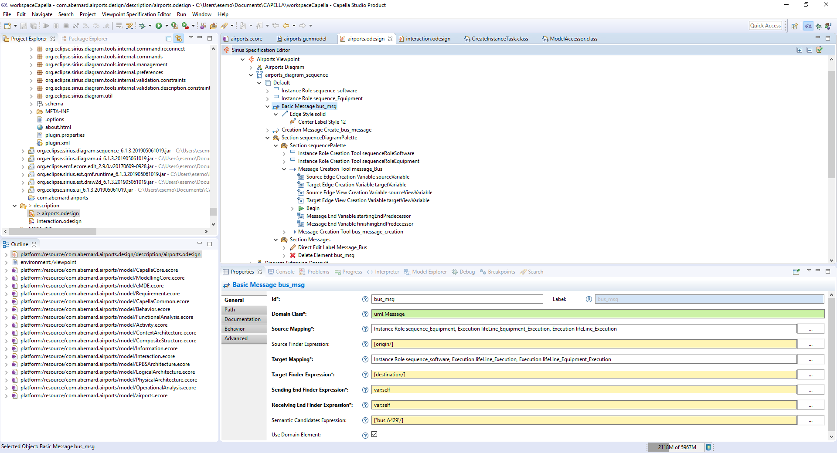This screenshot has height=453, width=837.
Task: Click browse button for Semantic Candidates Expression
Action: point(810,420)
